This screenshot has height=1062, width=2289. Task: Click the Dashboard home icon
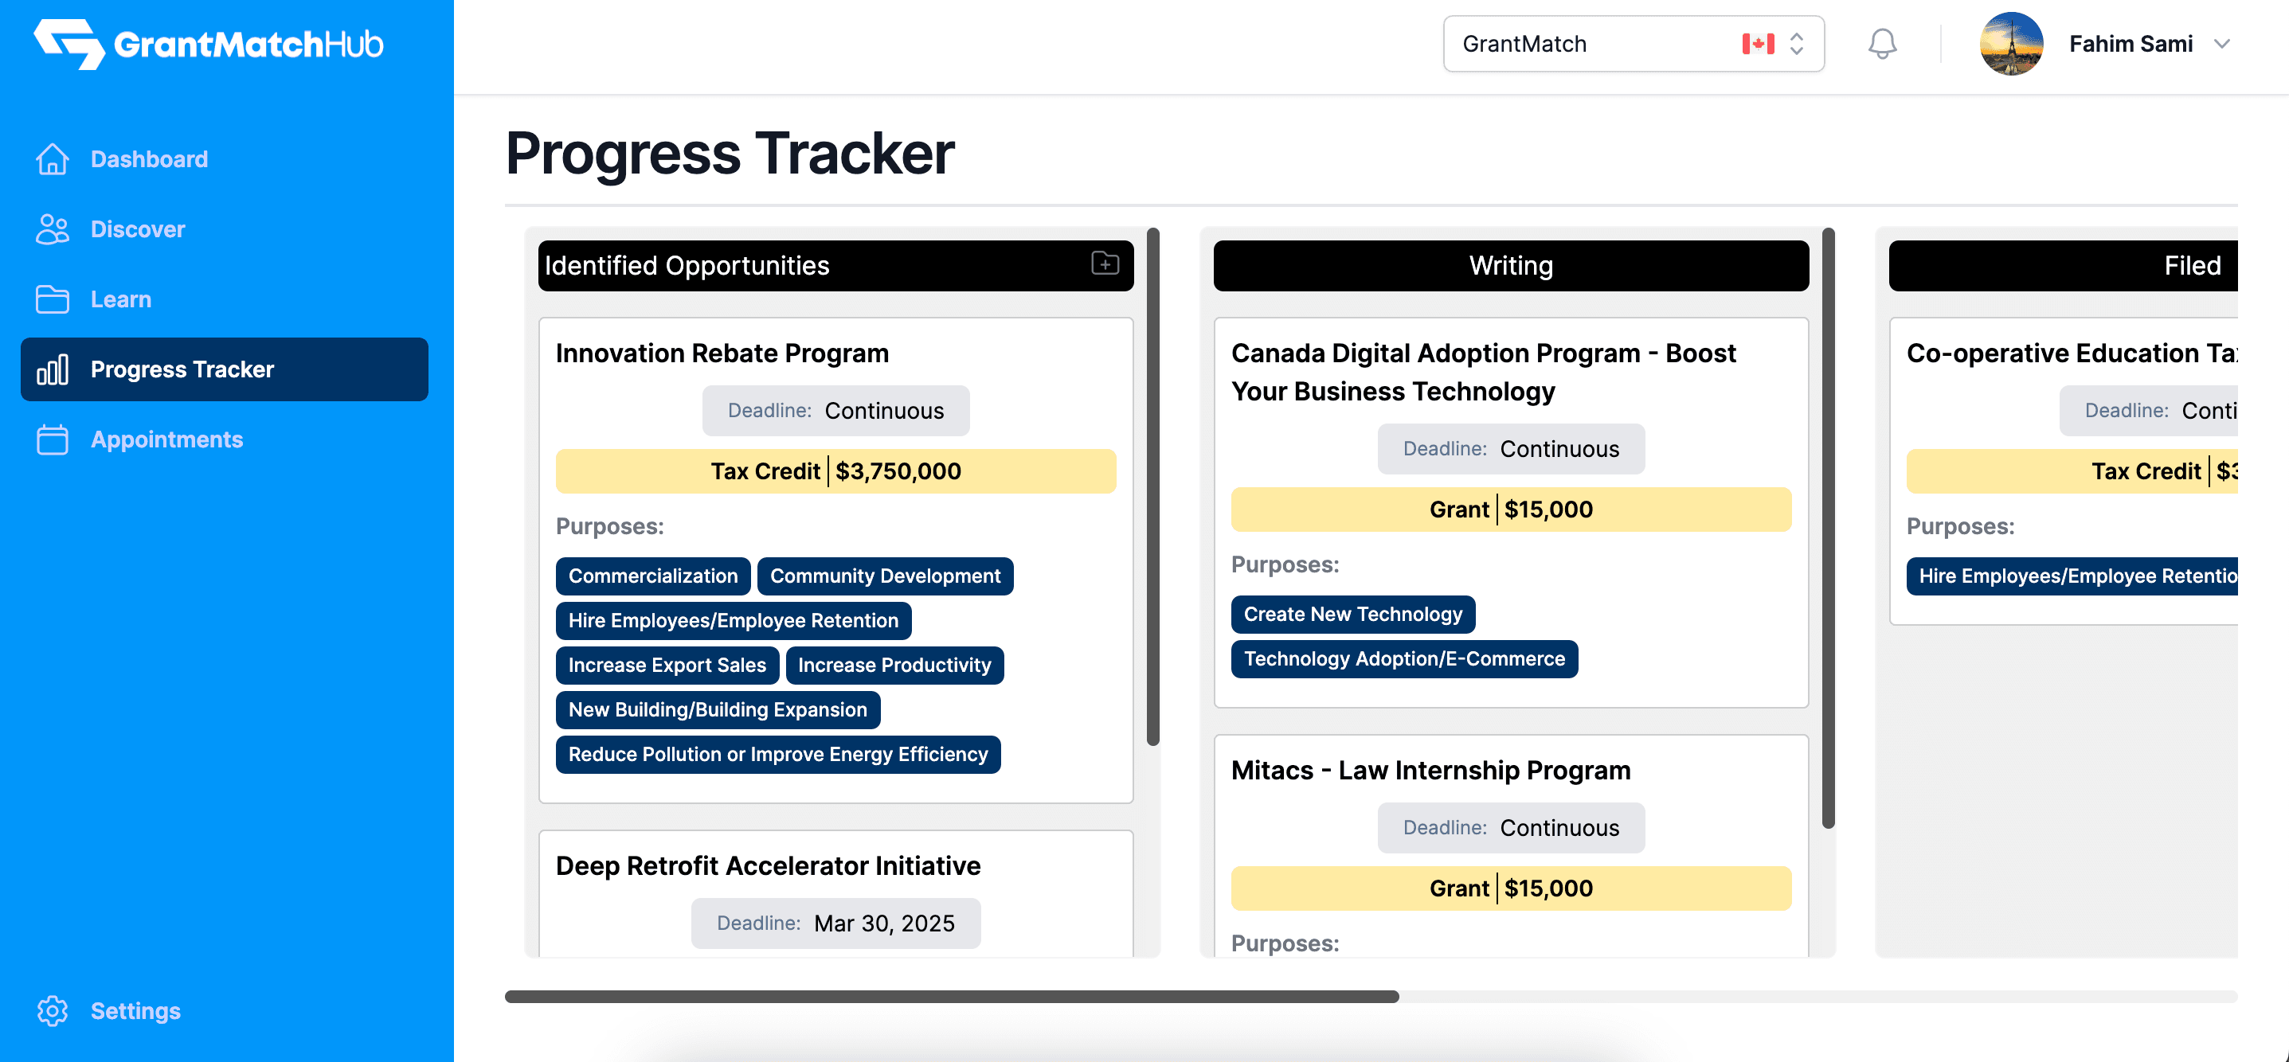53,159
